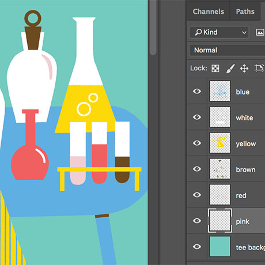
Task: Select the white layer by name
Action: (x=244, y=118)
